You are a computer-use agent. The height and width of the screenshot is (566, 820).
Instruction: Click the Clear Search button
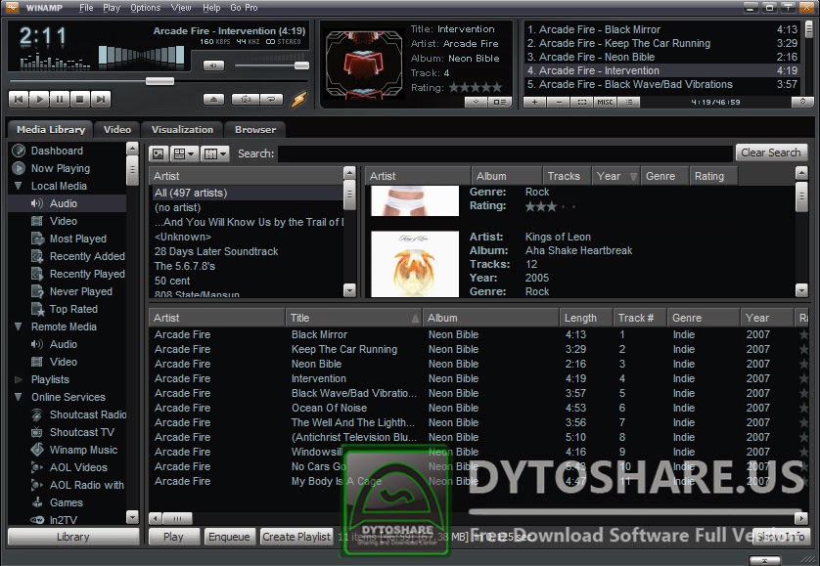tap(771, 152)
